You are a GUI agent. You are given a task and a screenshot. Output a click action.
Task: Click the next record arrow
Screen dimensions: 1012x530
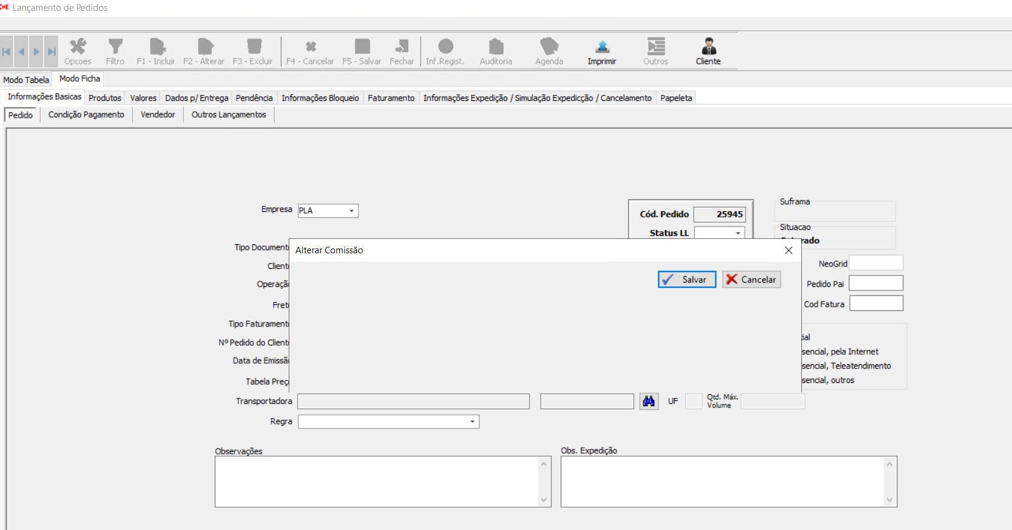click(37, 52)
